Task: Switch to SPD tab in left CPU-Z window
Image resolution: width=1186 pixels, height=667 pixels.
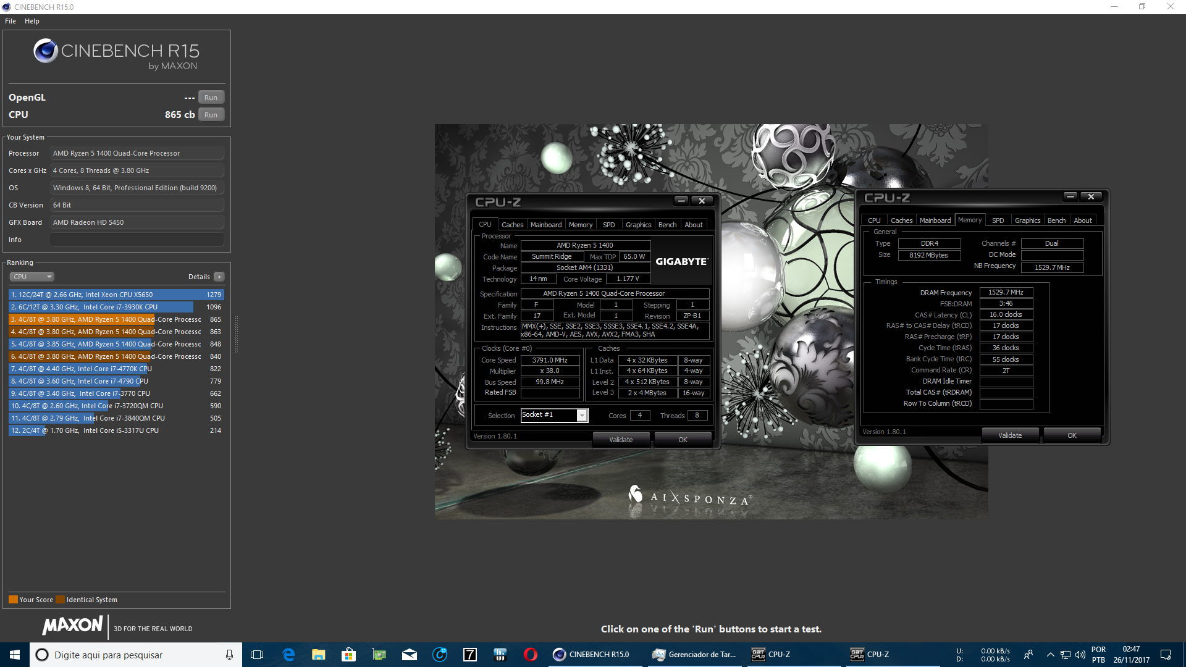Action: [608, 225]
